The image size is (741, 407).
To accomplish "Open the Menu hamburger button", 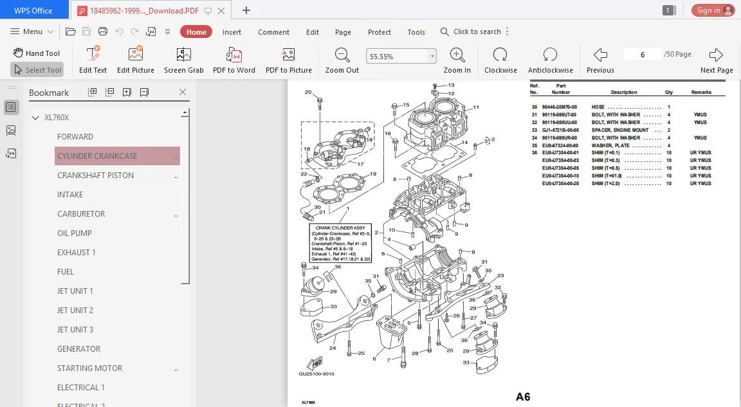I will click(32, 32).
